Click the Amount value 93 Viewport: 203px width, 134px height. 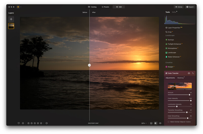(191, 93)
